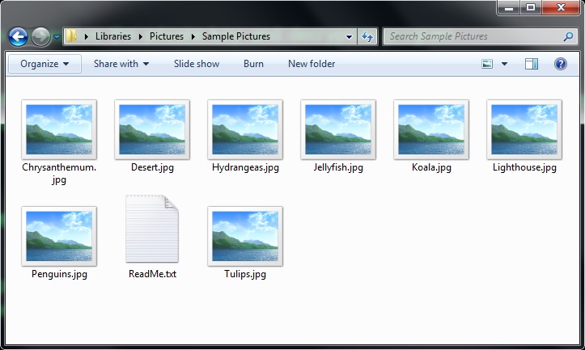Open the Share with menu
Screen dimensions: 585x350
121,64
